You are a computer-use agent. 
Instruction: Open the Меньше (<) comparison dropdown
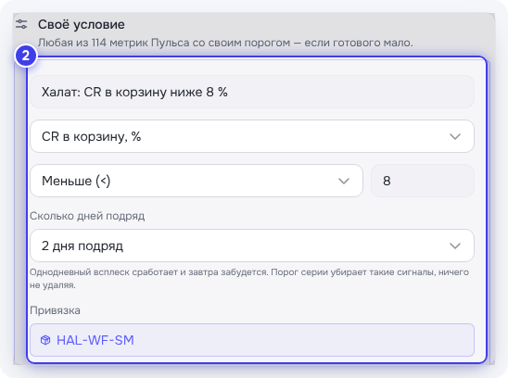click(x=197, y=181)
